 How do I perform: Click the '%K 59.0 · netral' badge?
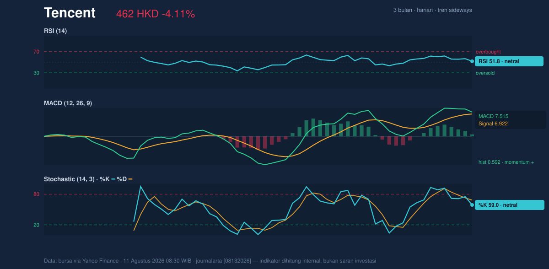point(510,205)
